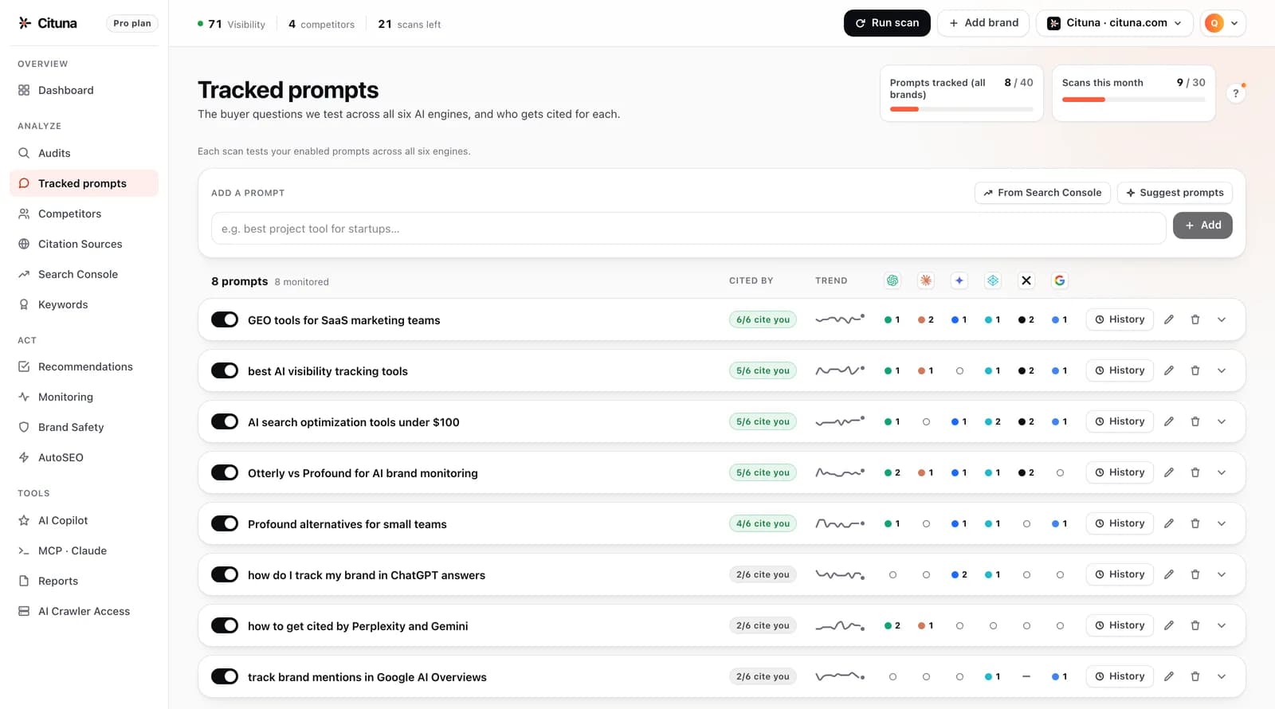Click the '6/6 cite you' badge
The width and height of the screenshot is (1275, 709).
(763, 319)
